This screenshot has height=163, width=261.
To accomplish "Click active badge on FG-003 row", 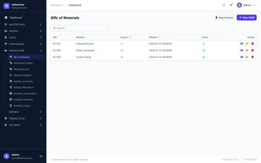I will pyautogui.click(x=203, y=57).
